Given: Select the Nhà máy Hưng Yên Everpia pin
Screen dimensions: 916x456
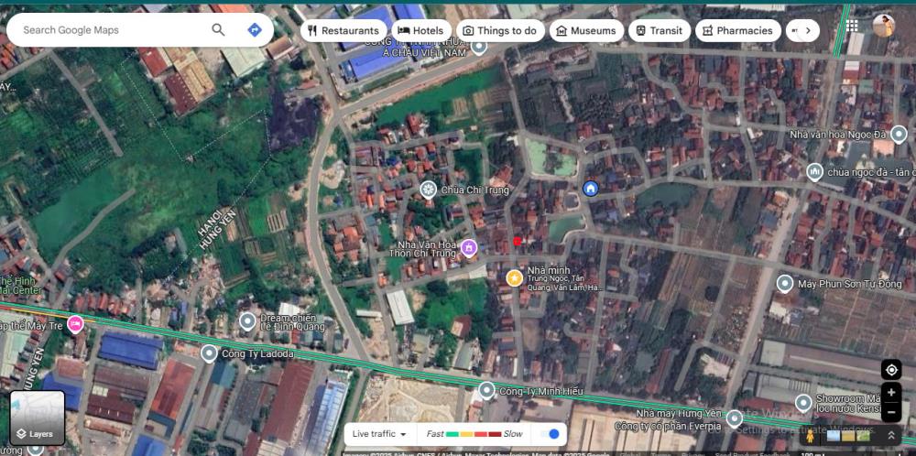Looking at the screenshot, I should click(x=735, y=418).
